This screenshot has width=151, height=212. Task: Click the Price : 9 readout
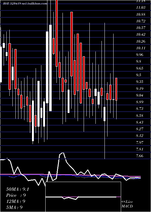click(16, 195)
